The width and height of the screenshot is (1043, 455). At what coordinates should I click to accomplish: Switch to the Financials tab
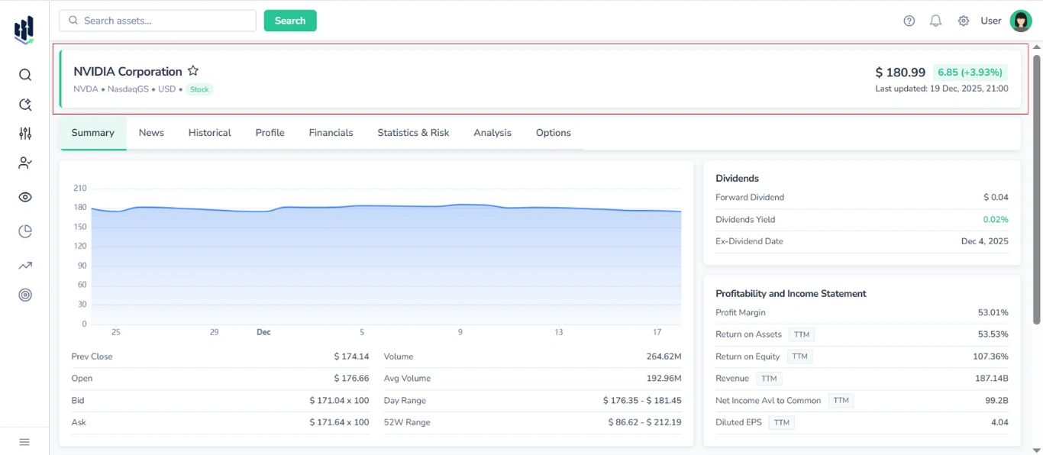coord(331,132)
